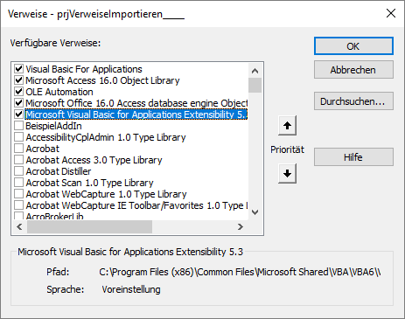The height and width of the screenshot is (319, 405).
Task: Select highlighted 'Applications Extensibility 5.' row text
Action: (x=136, y=114)
